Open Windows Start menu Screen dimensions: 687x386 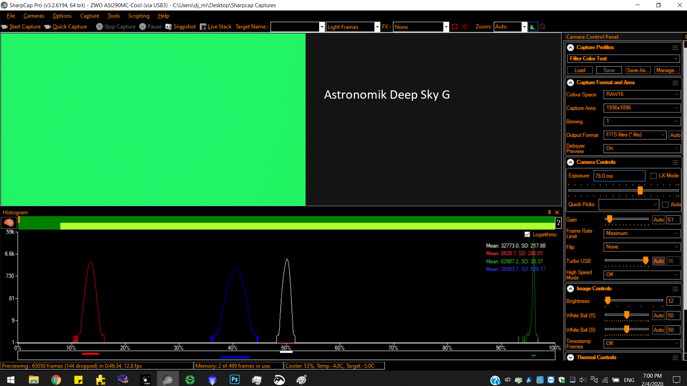11,380
